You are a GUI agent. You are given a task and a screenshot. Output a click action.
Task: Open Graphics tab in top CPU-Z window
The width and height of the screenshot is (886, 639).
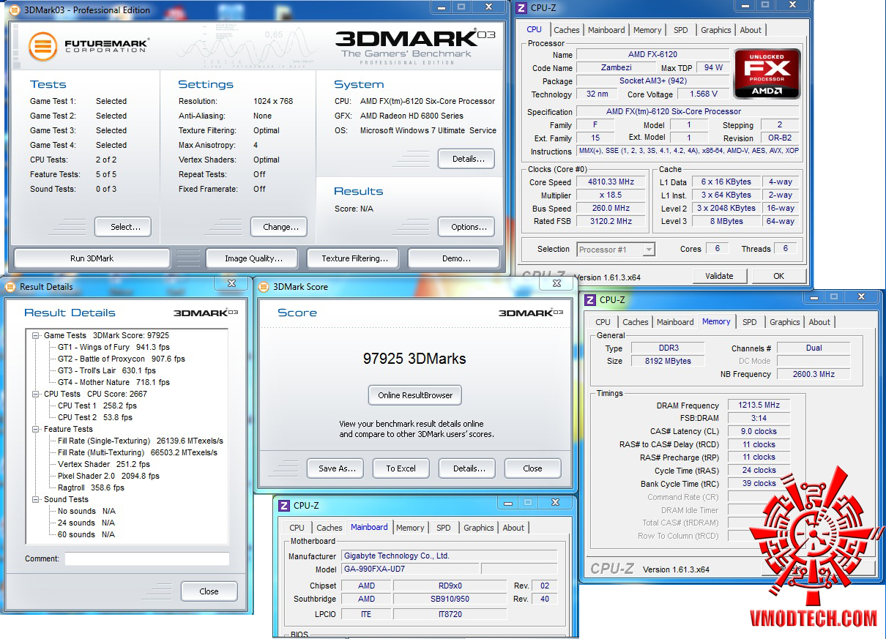coord(715,30)
